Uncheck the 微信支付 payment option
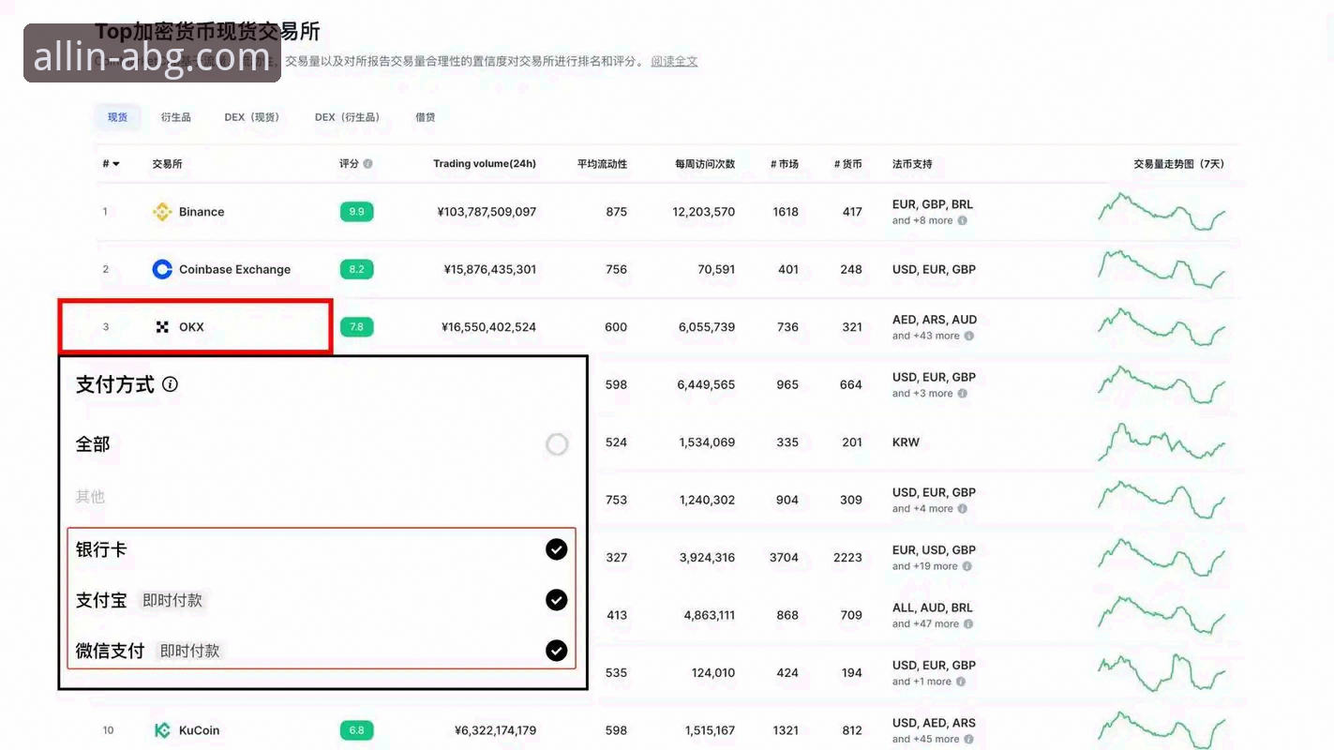Viewport: 1334px width, 750px height. click(557, 650)
